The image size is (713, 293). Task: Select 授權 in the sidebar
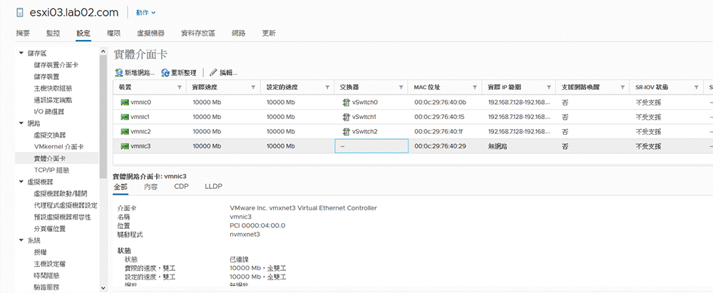coord(39,252)
